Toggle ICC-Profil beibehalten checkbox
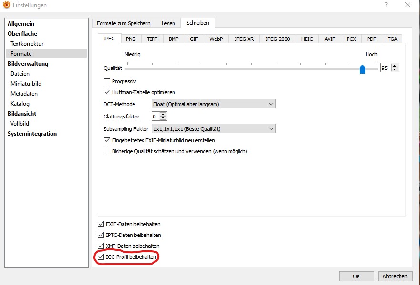The image size is (420, 285). tap(101, 257)
